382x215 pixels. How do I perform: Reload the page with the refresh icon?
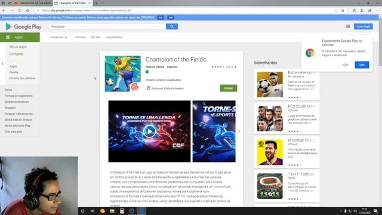click(x=20, y=11)
